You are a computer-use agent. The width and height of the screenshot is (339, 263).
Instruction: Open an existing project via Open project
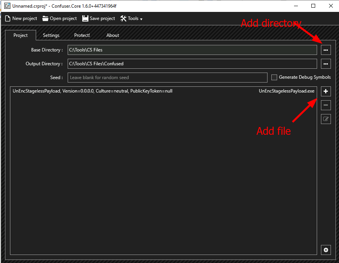click(x=60, y=18)
